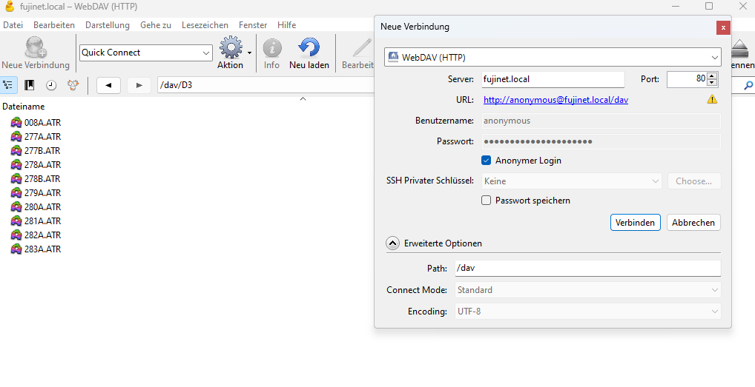Click the Passwort field
The image size is (755, 387).
click(x=601, y=141)
